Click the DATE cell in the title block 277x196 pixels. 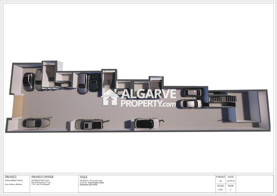(x=230, y=179)
